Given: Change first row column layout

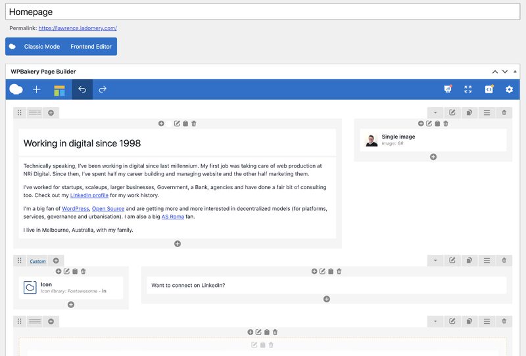Looking at the screenshot, I should tap(35, 112).
